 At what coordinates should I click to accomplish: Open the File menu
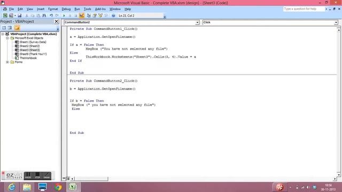point(11,9)
